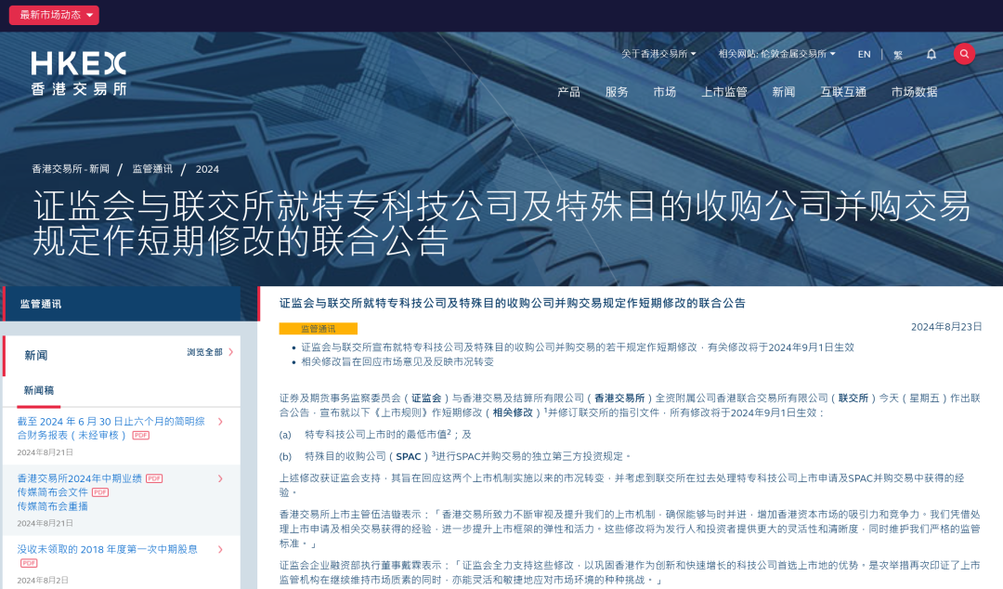The width and height of the screenshot is (1003, 589).
Task: Open 截至 2024 年 6 月 30 日 financial statements link
Action: pyautogui.click(x=111, y=427)
